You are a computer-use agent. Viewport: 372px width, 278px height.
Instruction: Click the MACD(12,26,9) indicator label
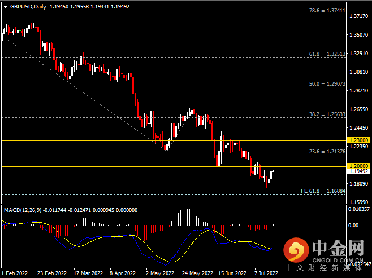point(23,210)
